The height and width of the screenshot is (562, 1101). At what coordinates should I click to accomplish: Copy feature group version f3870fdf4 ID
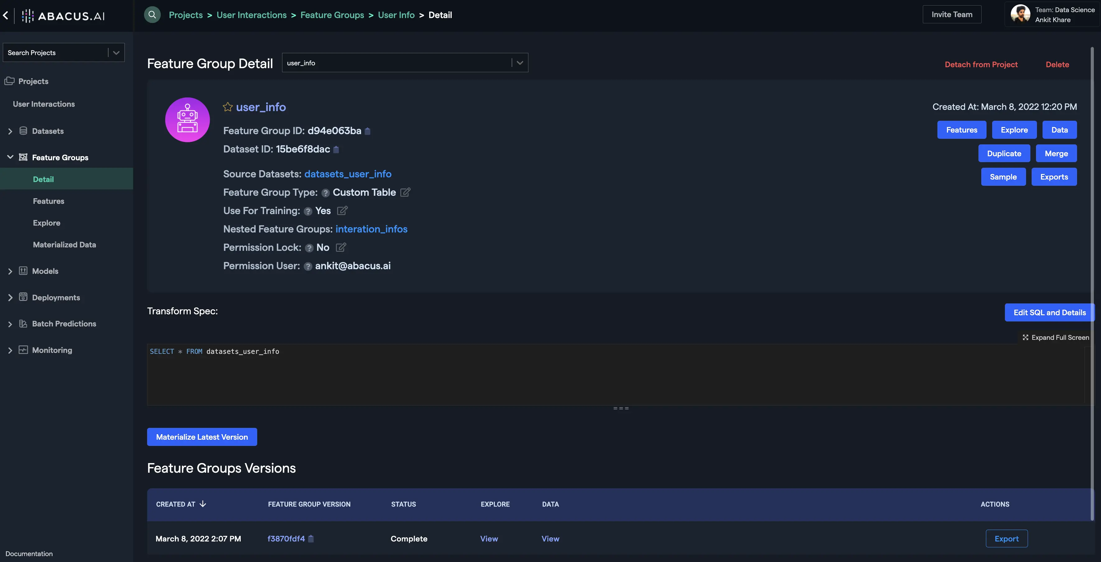coord(311,539)
